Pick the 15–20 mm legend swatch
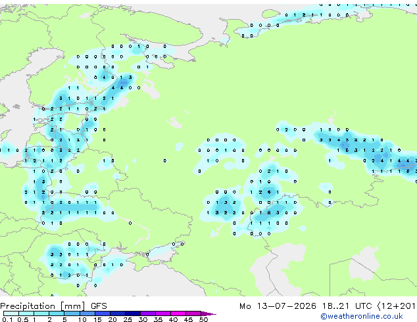 (102, 313)
